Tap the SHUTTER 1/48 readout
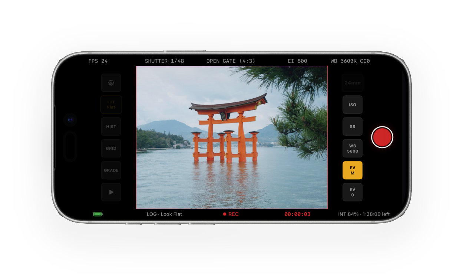Screen dimensions: 463x275 (164, 61)
